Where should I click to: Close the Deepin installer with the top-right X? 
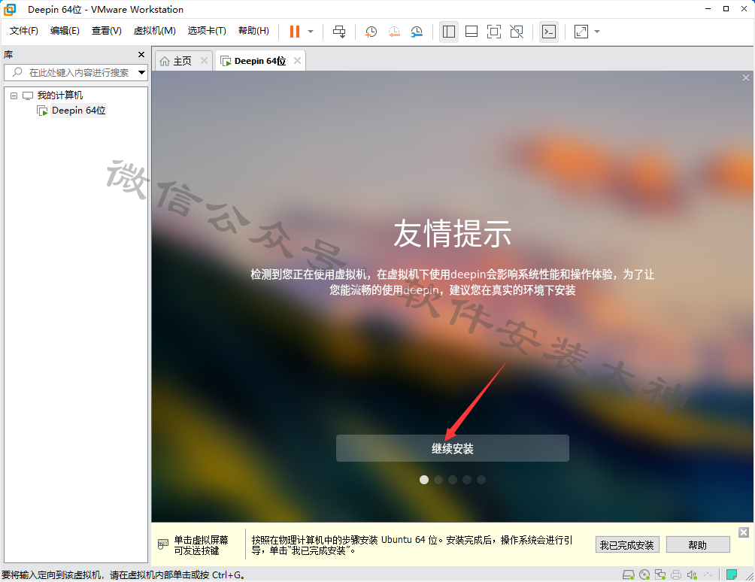tap(745, 78)
